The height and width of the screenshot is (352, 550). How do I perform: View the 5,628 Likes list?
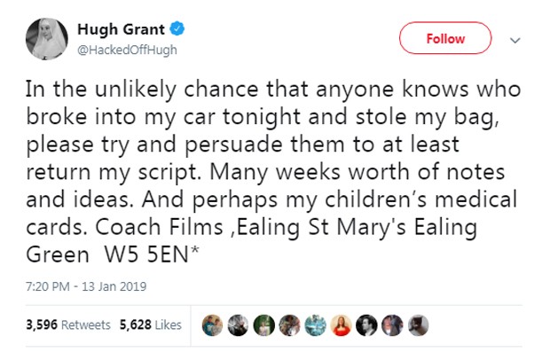click(151, 325)
